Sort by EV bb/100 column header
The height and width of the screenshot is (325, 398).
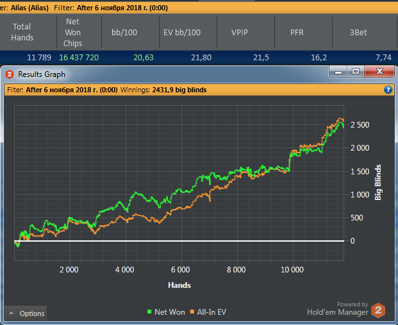point(182,32)
